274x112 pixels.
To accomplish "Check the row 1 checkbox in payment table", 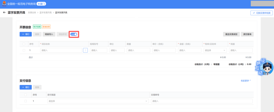I will tap(25, 101).
